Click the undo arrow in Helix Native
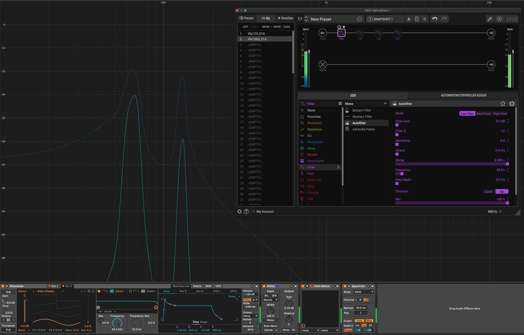 (435, 19)
